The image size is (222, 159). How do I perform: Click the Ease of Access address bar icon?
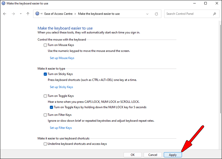coord(37,14)
